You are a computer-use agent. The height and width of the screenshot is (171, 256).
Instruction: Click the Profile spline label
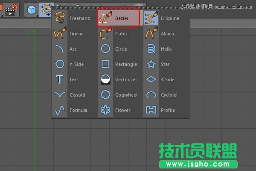point(168,110)
